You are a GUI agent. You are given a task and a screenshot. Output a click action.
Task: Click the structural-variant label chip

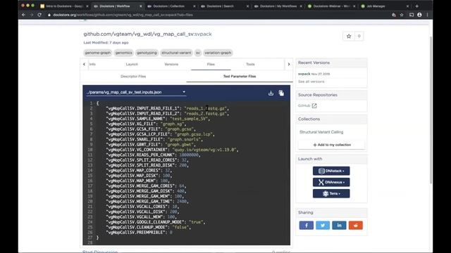[x=176, y=53]
